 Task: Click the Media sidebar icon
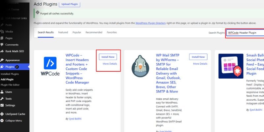2,31
